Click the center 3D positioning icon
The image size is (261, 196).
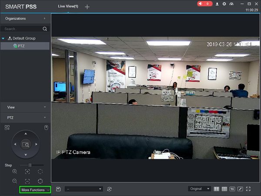point(26,145)
